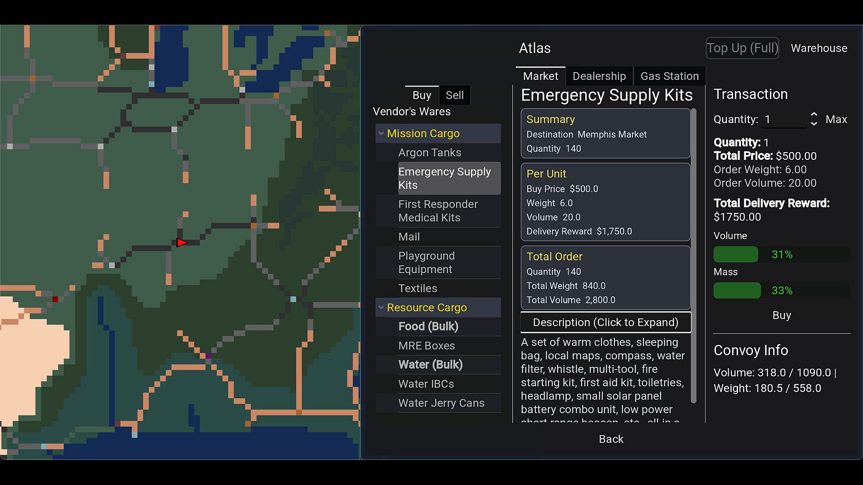Select First Responder Medical Kits cargo

[438, 211]
